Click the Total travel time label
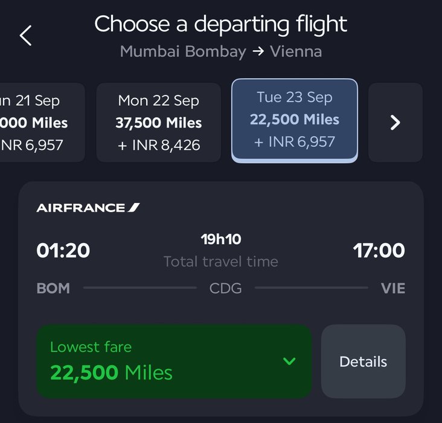The height and width of the screenshot is (423, 442). pyautogui.click(x=221, y=262)
